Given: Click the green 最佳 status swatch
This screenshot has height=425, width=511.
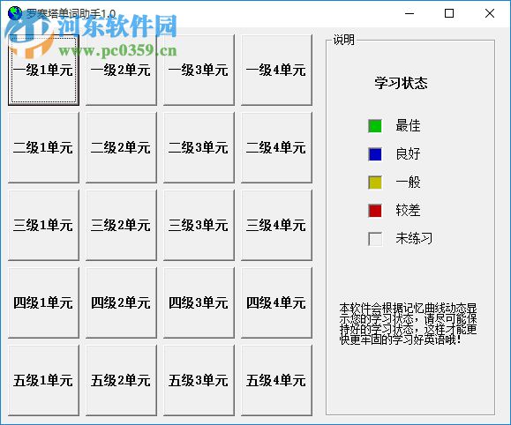Looking at the screenshot, I should pos(375,126).
